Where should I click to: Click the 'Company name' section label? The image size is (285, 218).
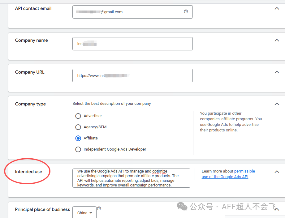[32, 40]
